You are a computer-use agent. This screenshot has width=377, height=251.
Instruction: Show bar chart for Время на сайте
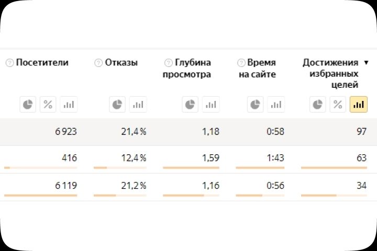(276, 105)
